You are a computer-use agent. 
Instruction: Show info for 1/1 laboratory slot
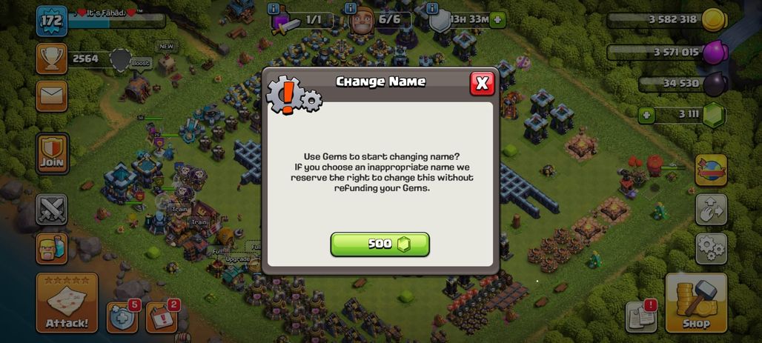pos(273,7)
